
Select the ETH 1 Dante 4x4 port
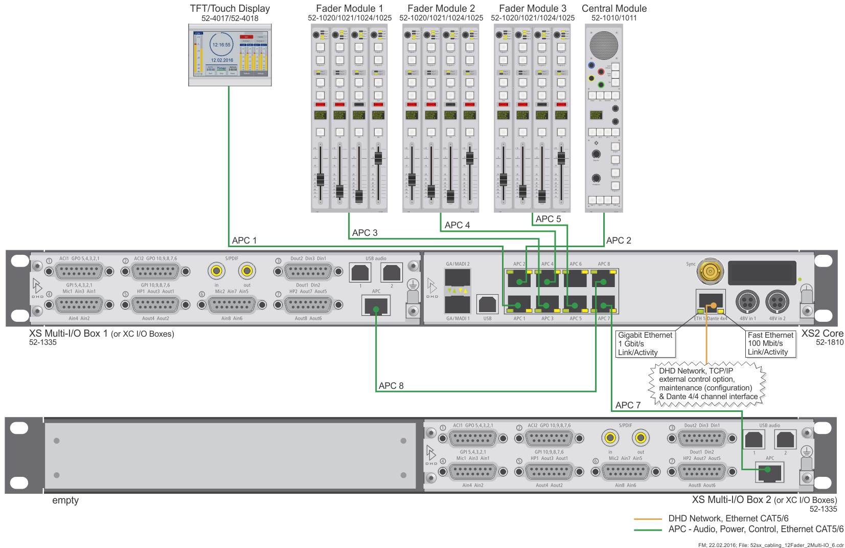[x=711, y=302]
